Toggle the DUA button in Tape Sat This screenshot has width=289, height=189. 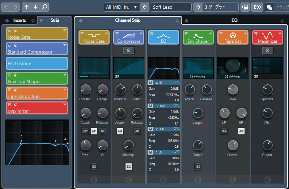tap(224, 131)
